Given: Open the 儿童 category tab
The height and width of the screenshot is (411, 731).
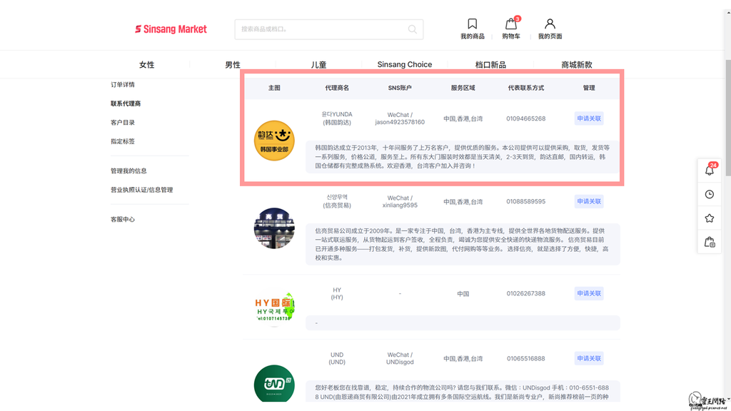Looking at the screenshot, I should click(318, 65).
